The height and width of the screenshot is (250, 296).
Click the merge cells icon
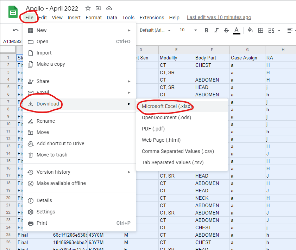[x=271, y=30]
